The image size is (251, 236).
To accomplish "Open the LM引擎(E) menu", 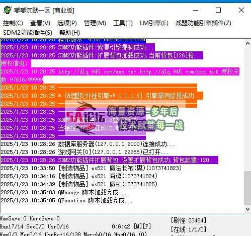I will point(154,23).
